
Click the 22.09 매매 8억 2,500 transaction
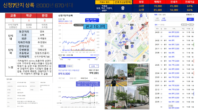174,94
